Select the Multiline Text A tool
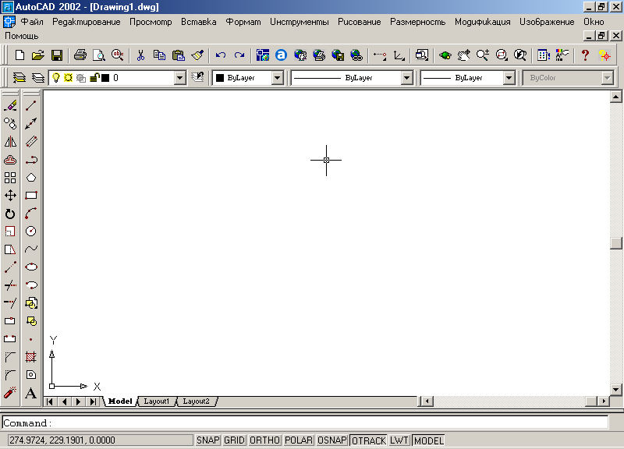Viewport: 624px width, 449px height. [31, 393]
